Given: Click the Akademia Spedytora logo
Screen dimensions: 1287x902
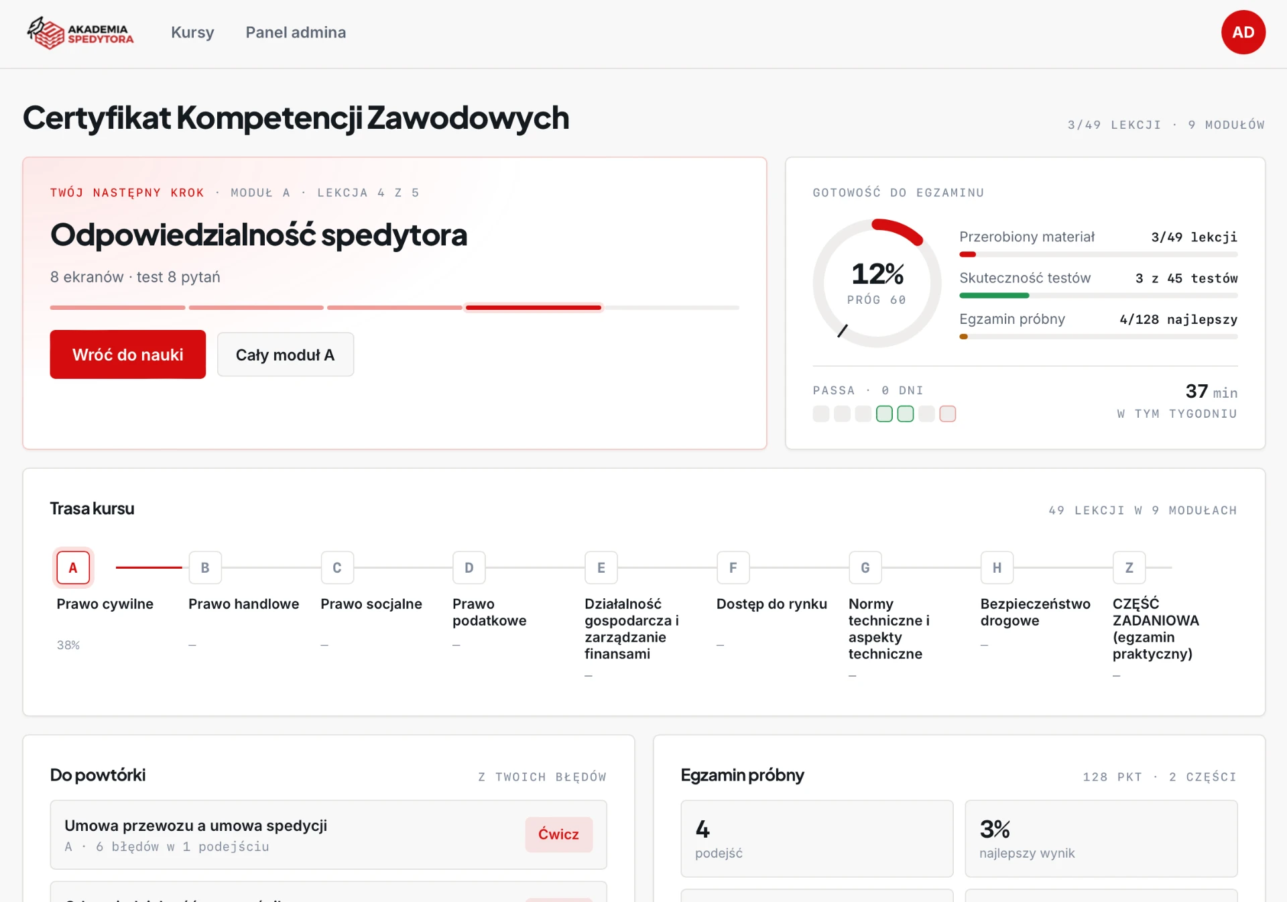Looking at the screenshot, I should (80, 33).
